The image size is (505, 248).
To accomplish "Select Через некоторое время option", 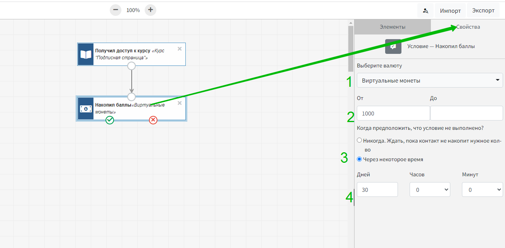I will pos(360,159).
